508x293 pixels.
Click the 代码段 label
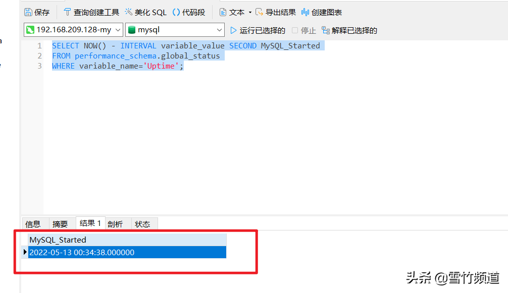pos(194,12)
